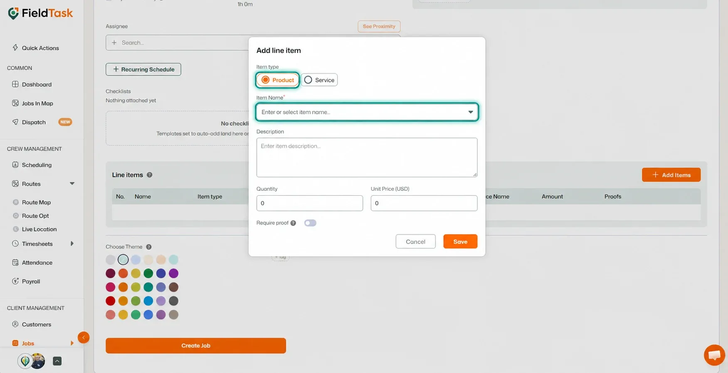Open Route Map in sidebar

pos(36,202)
